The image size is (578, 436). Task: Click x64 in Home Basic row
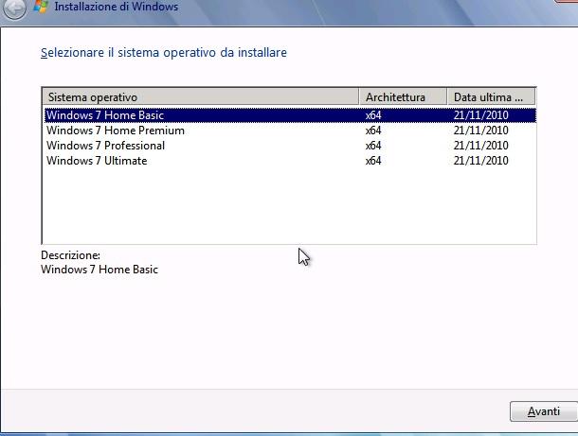pos(373,115)
